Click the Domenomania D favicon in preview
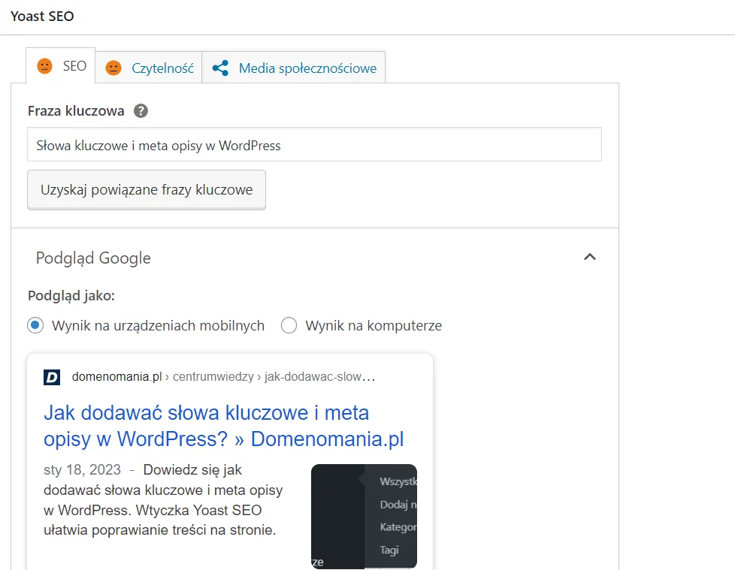The width and height of the screenshot is (735, 570). coord(52,377)
